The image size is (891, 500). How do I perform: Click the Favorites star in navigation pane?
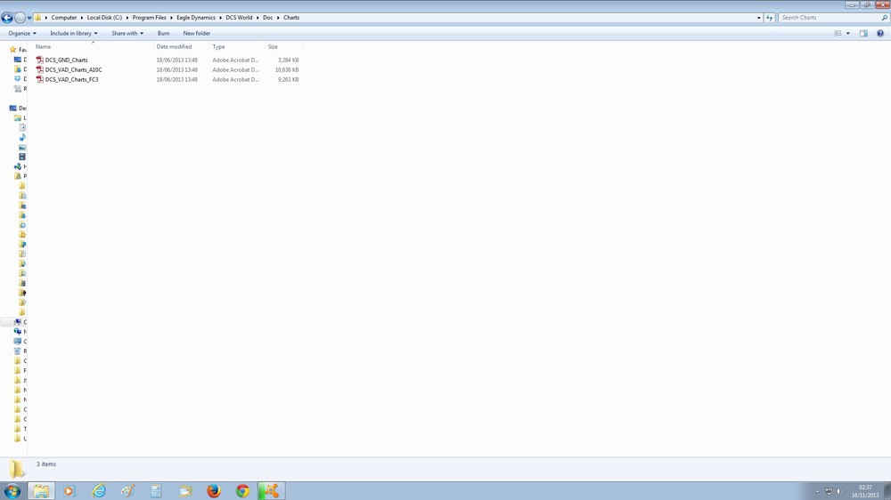13,49
